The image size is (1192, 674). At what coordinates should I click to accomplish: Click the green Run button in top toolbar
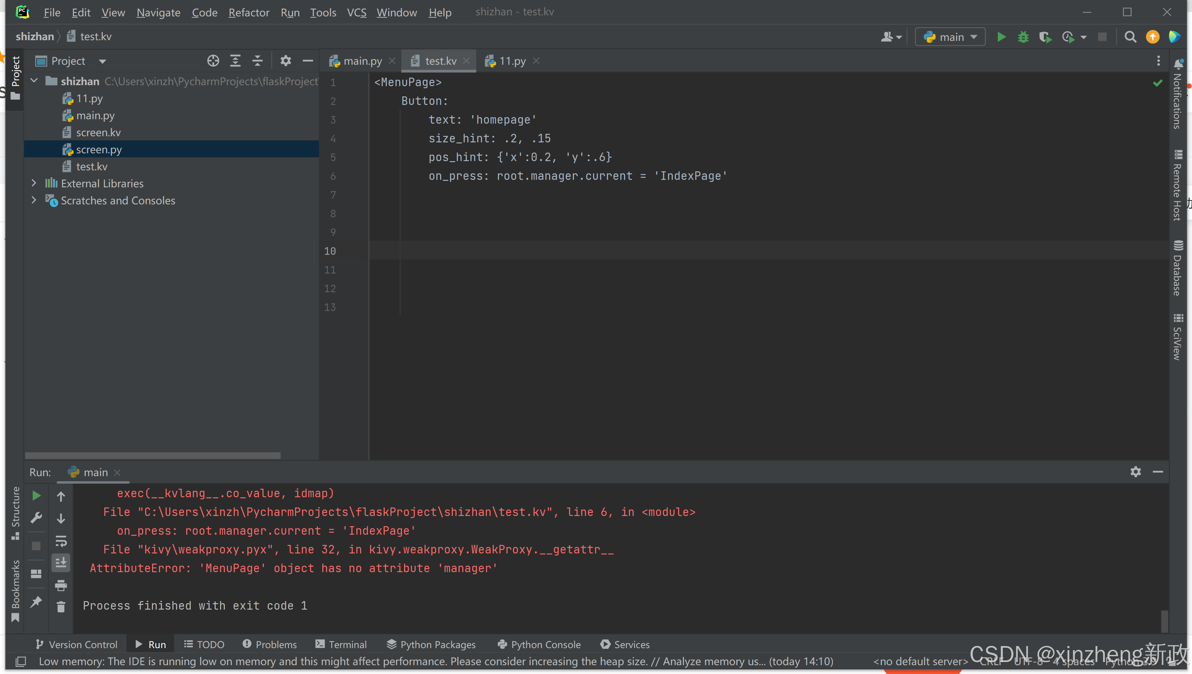[1001, 37]
